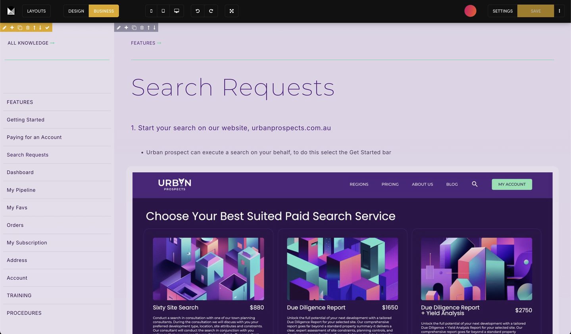Open the My Pipeline sidebar link
Image resolution: width=571 pixels, height=334 pixels.
[x=21, y=190]
